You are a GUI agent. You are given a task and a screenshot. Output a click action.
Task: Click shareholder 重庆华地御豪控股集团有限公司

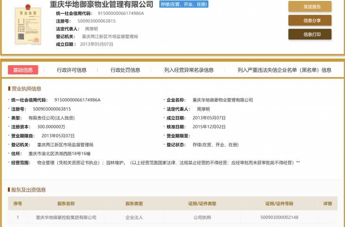(66, 218)
